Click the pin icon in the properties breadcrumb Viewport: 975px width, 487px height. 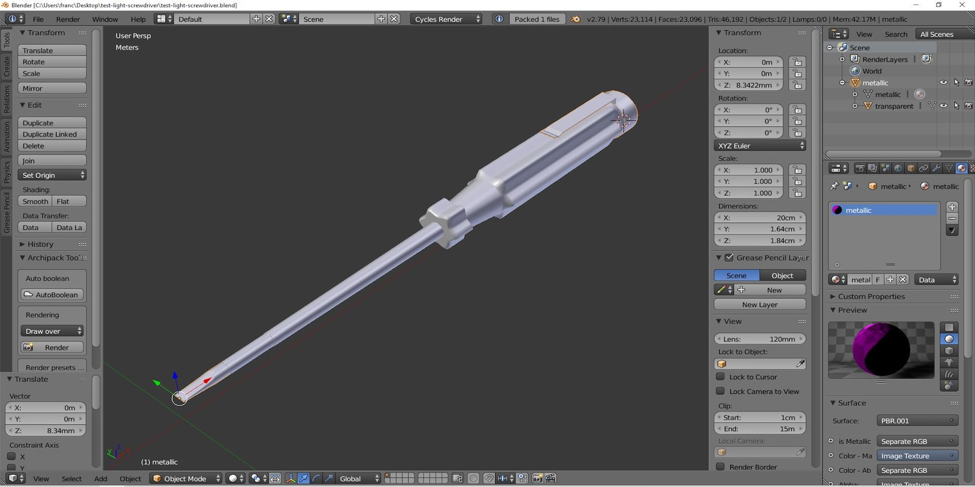(834, 186)
